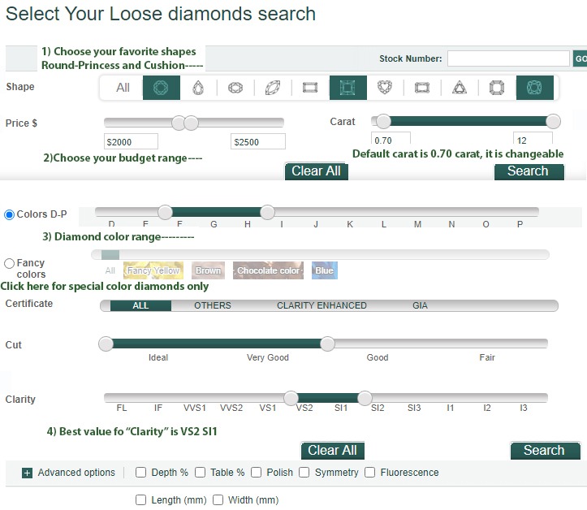Click the "SI3" clarity label
Viewport: 587px width, 510px height.
click(414, 408)
